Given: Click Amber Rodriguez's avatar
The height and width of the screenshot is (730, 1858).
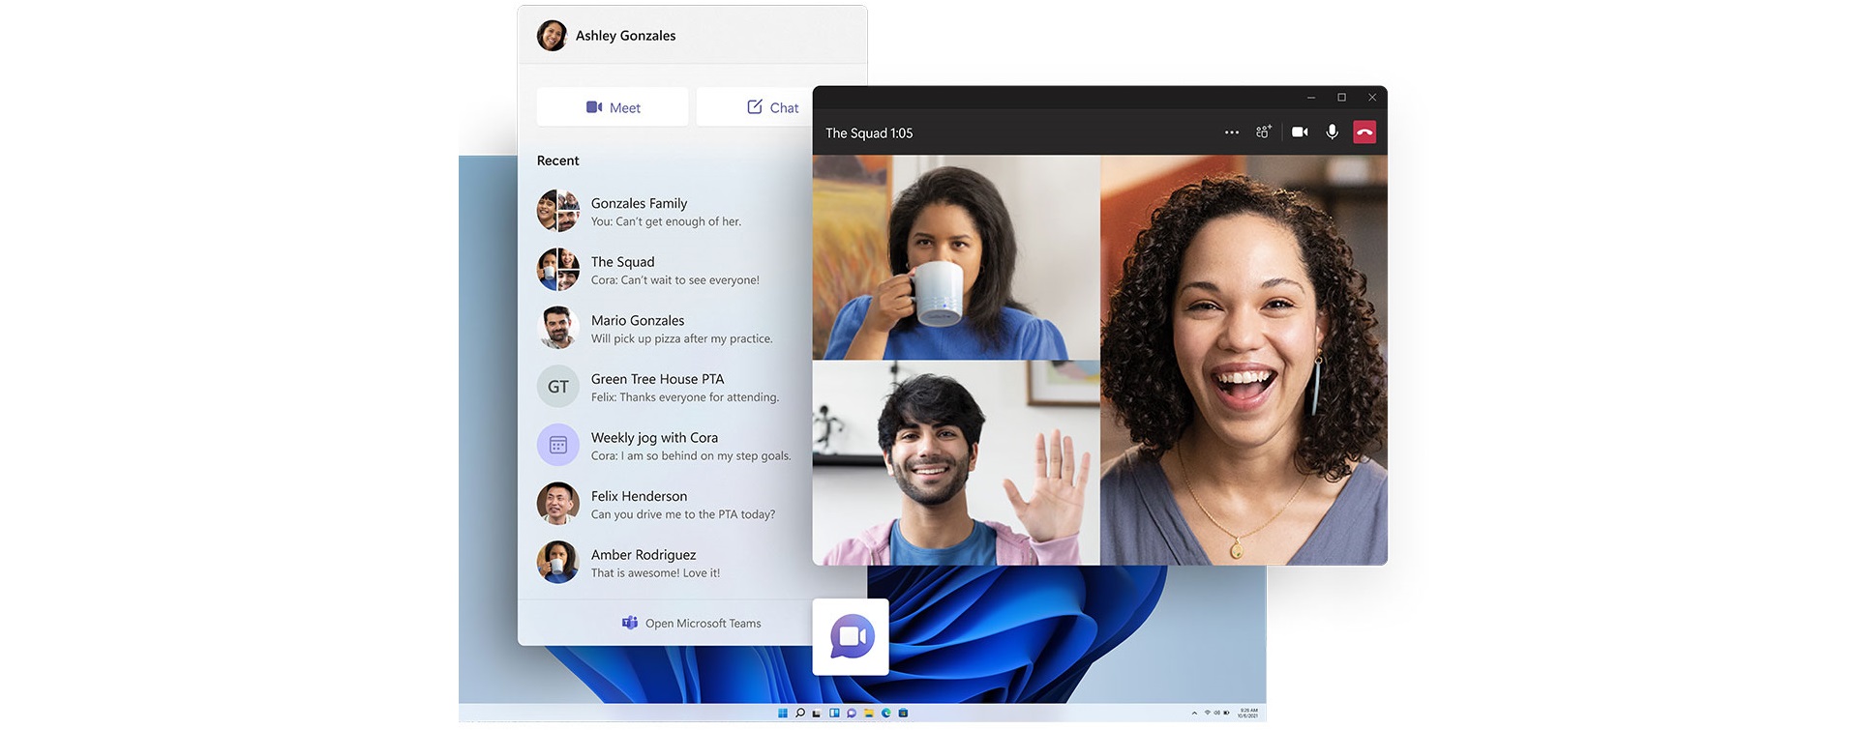Looking at the screenshot, I should pos(558,562).
